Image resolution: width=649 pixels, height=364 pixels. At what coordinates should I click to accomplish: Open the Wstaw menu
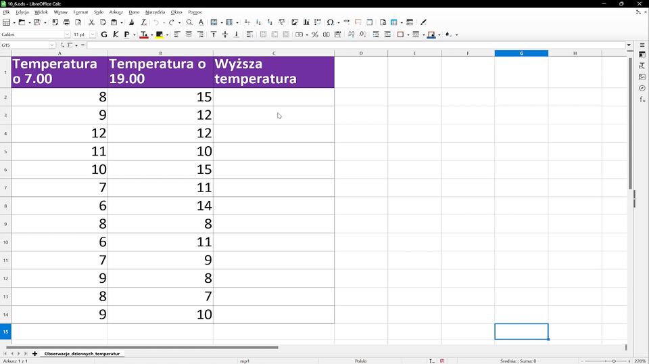pos(60,12)
